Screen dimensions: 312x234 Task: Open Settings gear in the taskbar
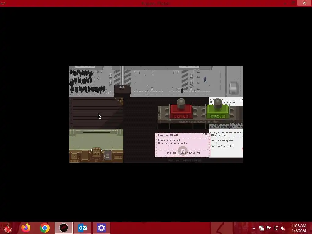tap(101, 228)
